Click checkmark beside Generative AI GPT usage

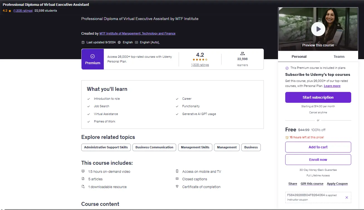click(177, 114)
